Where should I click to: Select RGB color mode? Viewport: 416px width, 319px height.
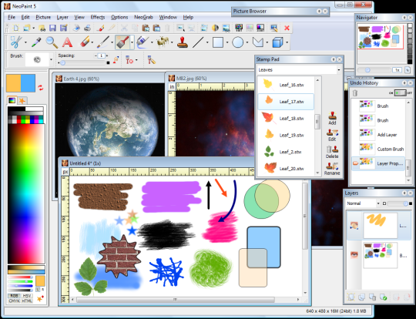point(14,296)
